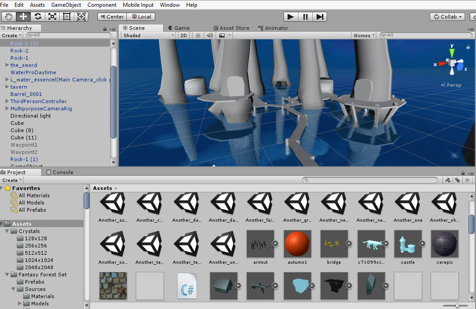Toggle pivot mode Center button
This screenshot has width=476, height=309.
[x=112, y=17]
